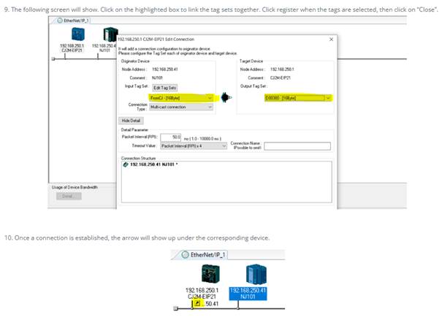442x323 pixels.
Task: Click the highlighted 192.168.250.41 NJ101 label
Action: click(x=248, y=294)
